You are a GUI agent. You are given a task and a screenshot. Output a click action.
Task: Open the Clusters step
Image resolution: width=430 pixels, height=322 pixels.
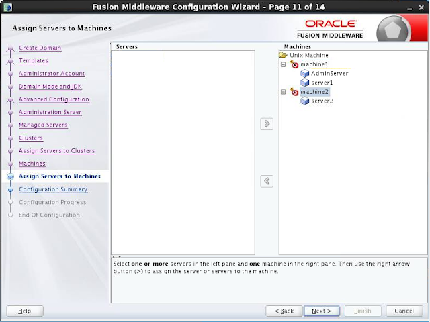pos(31,138)
